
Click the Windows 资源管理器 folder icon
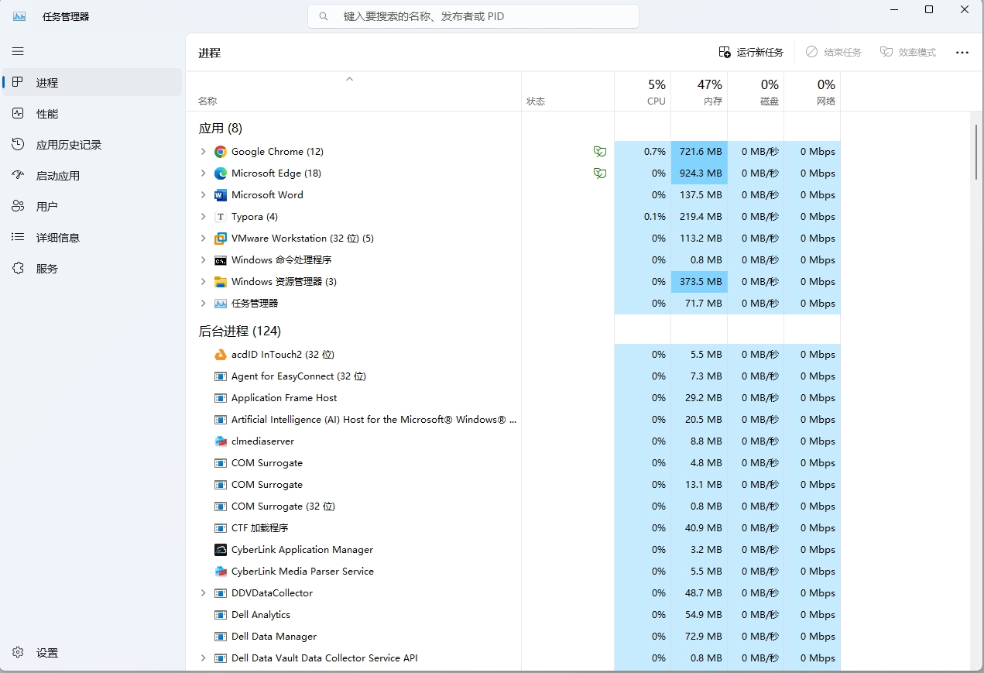pos(221,282)
